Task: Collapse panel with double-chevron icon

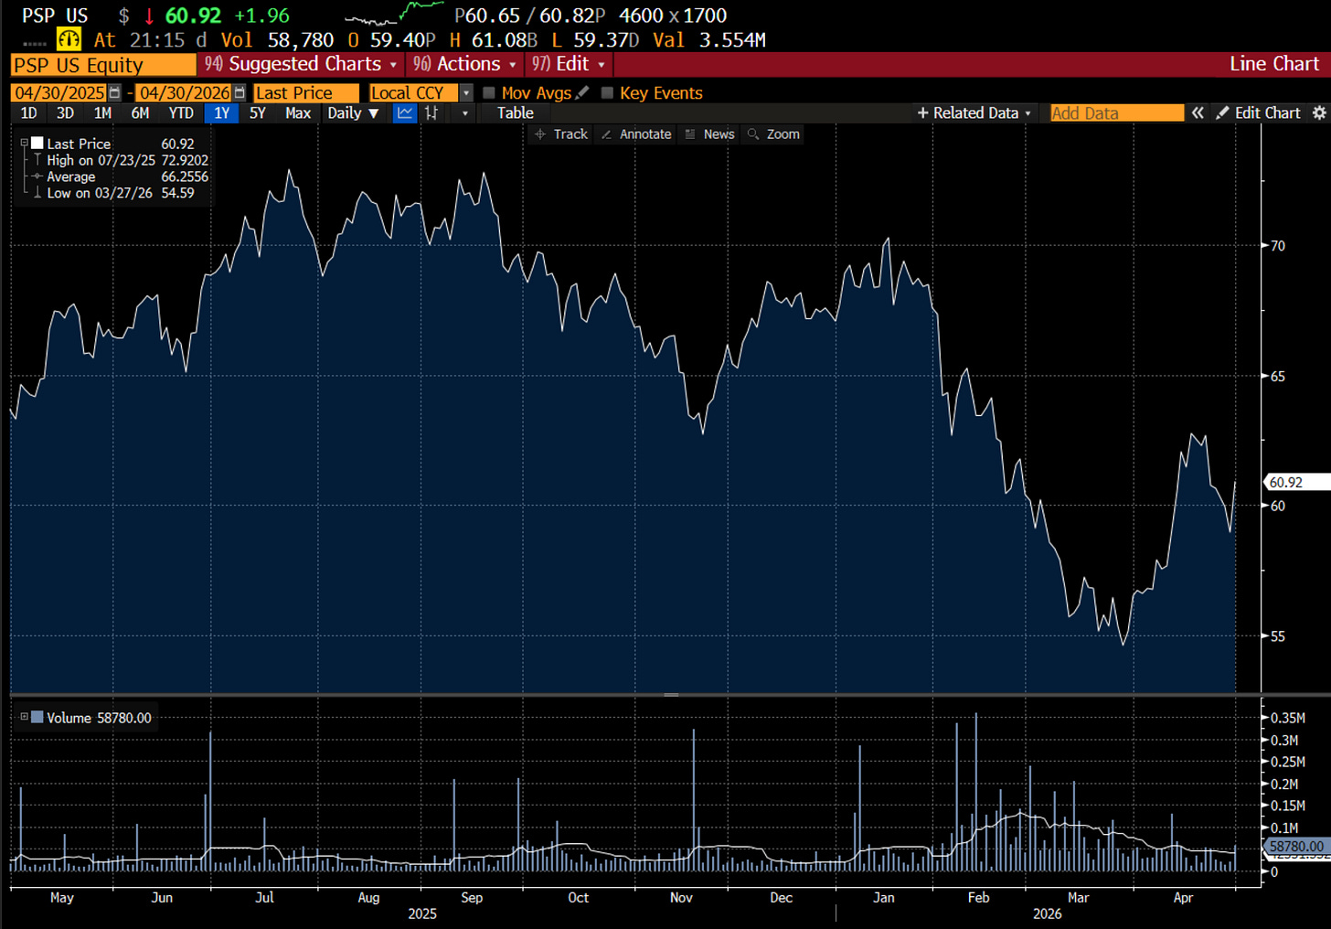Action: coord(1198,113)
